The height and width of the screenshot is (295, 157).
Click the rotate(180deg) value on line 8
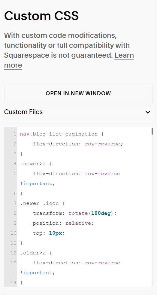[x=92, y=213]
